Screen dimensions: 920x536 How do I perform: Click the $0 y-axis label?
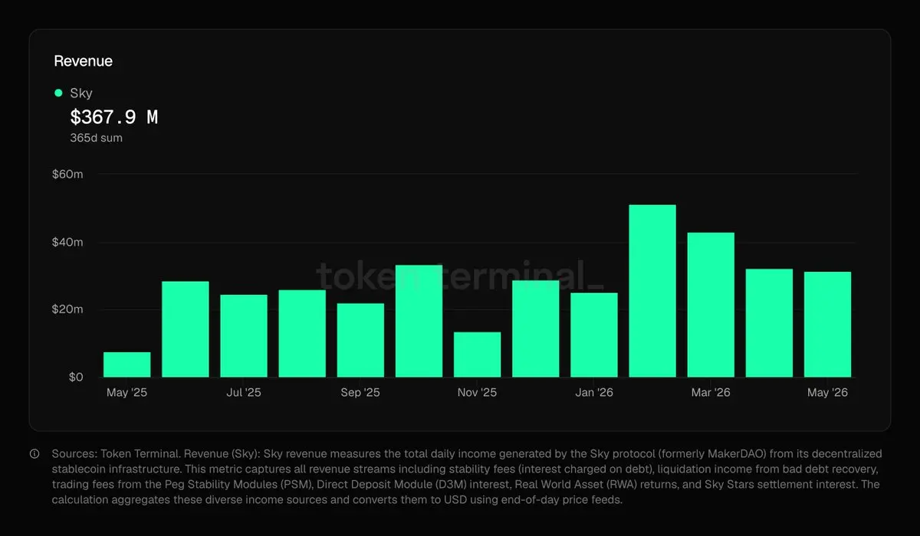pyautogui.click(x=74, y=377)
